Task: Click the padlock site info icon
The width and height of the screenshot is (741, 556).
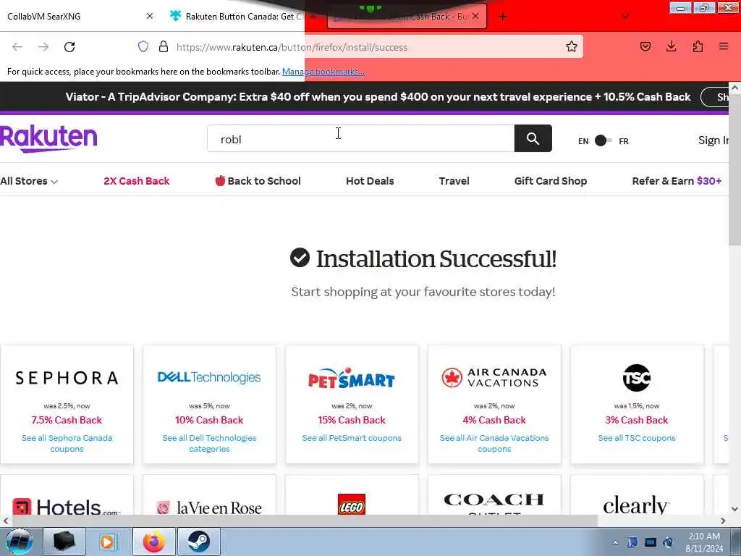Action: [x=164, y=46]
